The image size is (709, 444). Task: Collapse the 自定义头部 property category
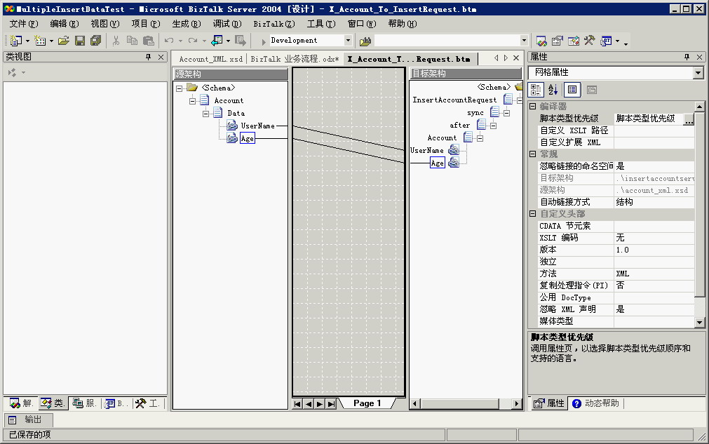tap(533, 213)
